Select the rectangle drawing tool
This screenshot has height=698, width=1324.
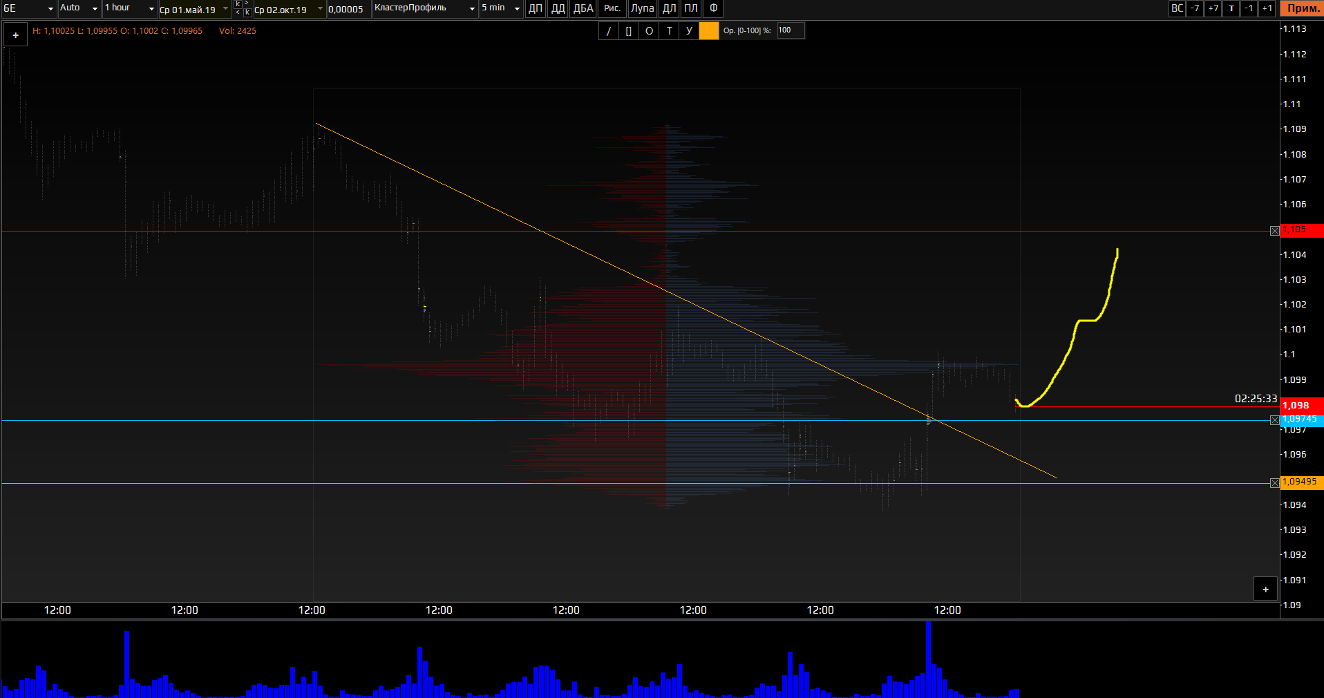628,31
